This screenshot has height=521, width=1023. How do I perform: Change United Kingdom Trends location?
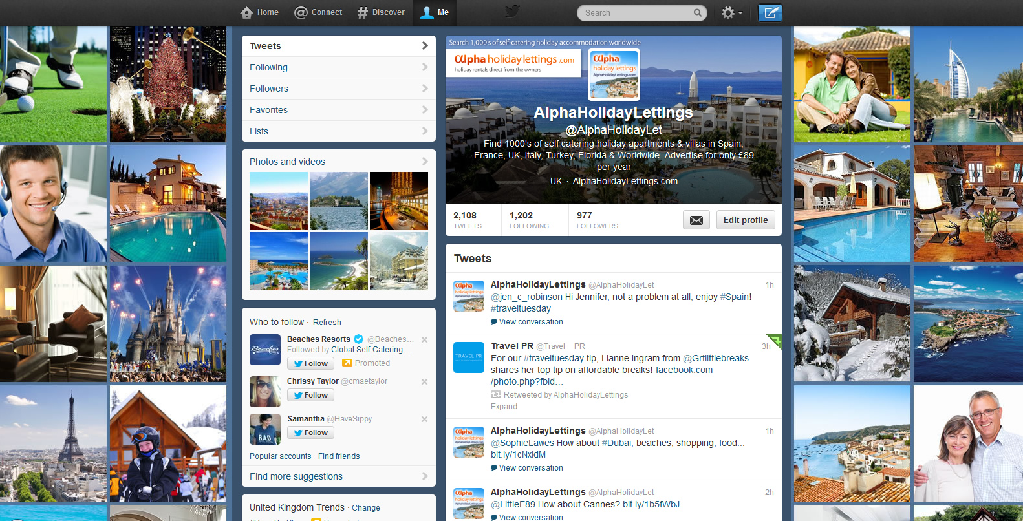366,508
